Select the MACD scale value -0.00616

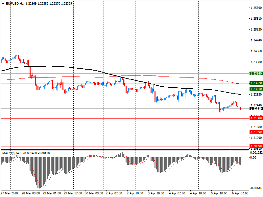(256, 188)
